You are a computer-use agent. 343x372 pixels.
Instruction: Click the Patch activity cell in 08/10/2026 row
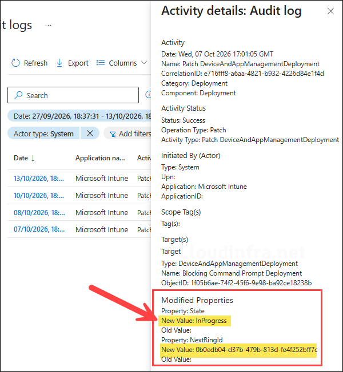(144, 212)
